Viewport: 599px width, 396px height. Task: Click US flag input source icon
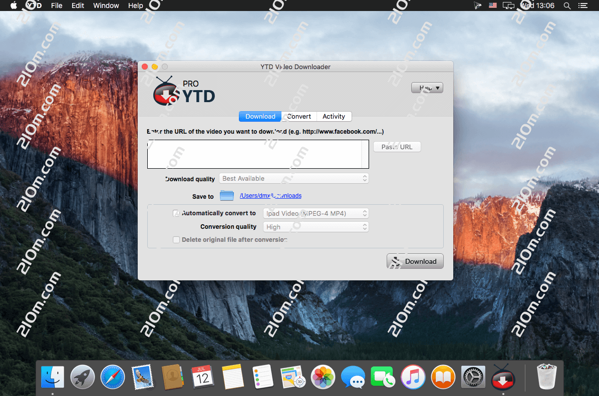point(493,6)
